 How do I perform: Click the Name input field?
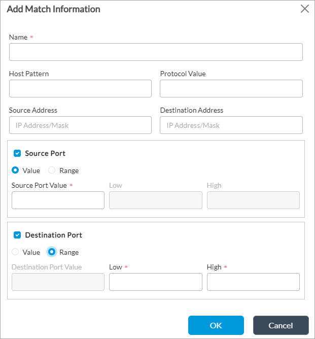pos(156,52)
